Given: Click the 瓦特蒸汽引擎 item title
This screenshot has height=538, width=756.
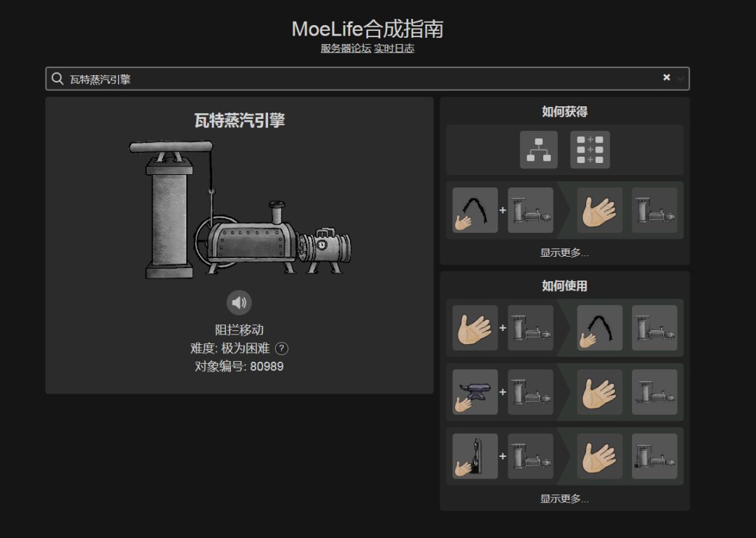Looking at the screenshot, I should point(239,120).
